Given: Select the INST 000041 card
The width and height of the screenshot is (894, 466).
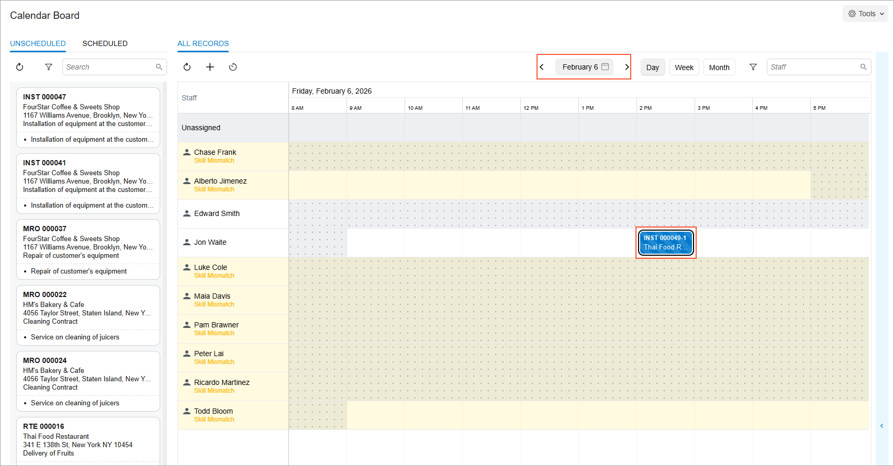Looking at the screenshot, I should 88,184.
